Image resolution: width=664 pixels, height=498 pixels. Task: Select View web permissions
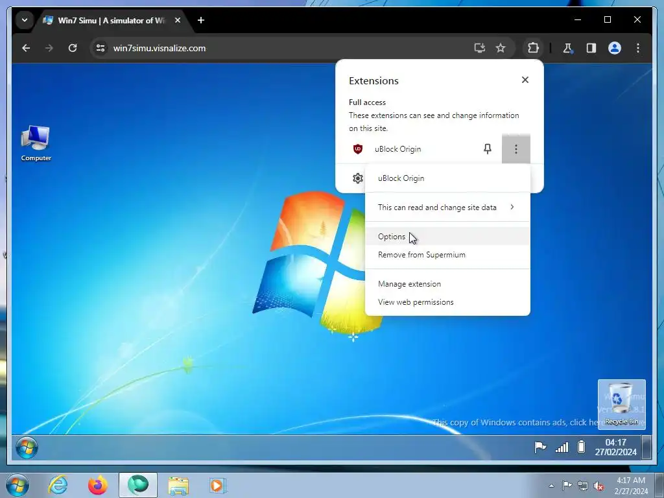click(447, 302)
